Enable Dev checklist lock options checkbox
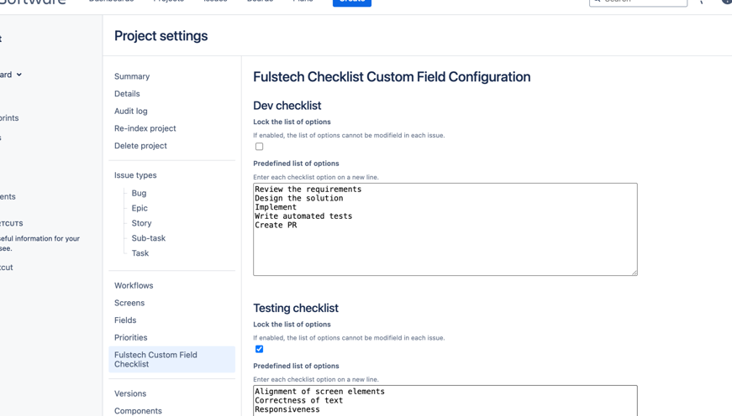This screenshot has height=416, width=732. 259,147
